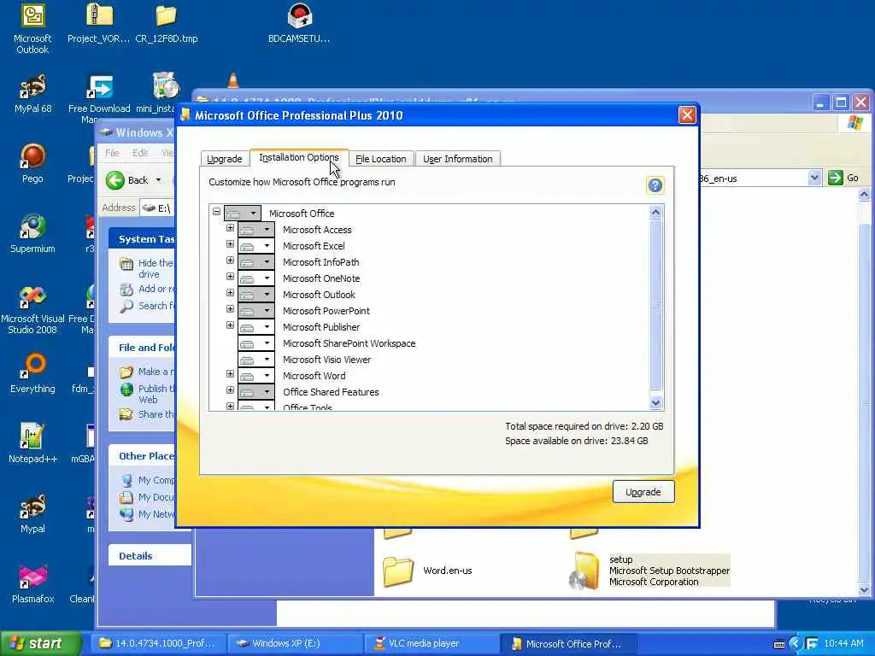The image size is (875, 656).
Task: Open the Explorer address bar dropdown arrow
Action: [x=814, y=178]
